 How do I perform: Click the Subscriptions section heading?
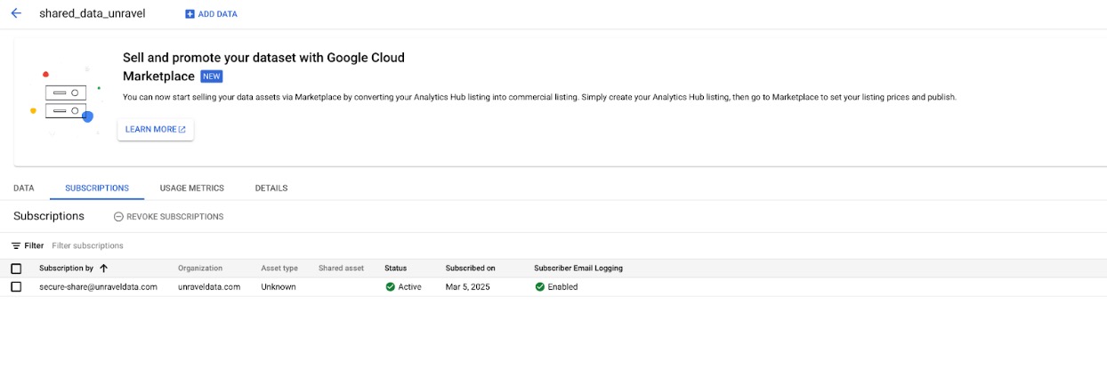[49, 216]
